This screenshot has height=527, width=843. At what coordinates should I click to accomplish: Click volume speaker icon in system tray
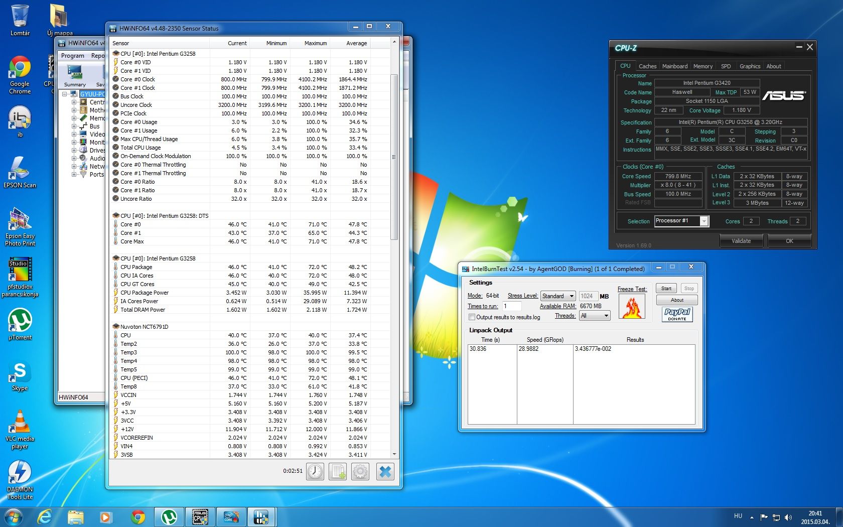point(788,517)
